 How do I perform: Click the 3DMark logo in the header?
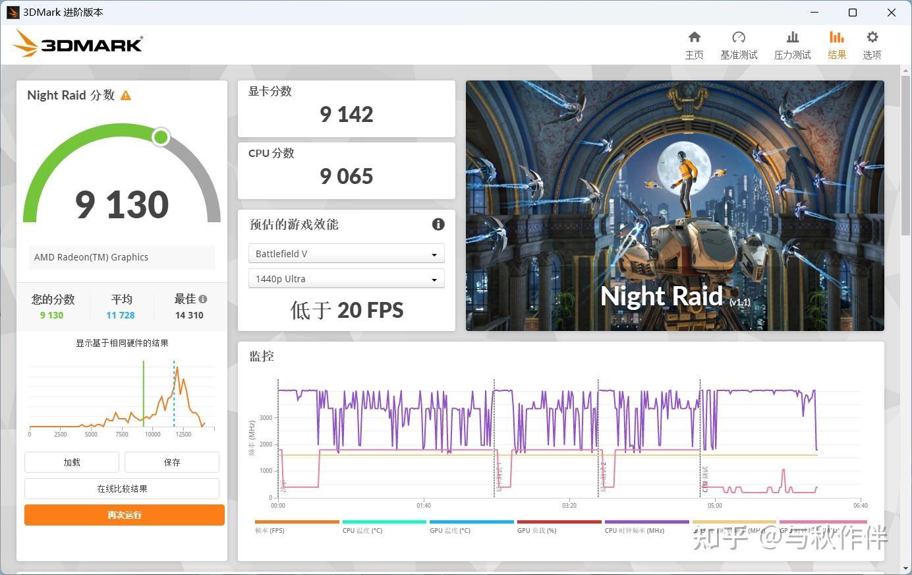click(78, 44)
